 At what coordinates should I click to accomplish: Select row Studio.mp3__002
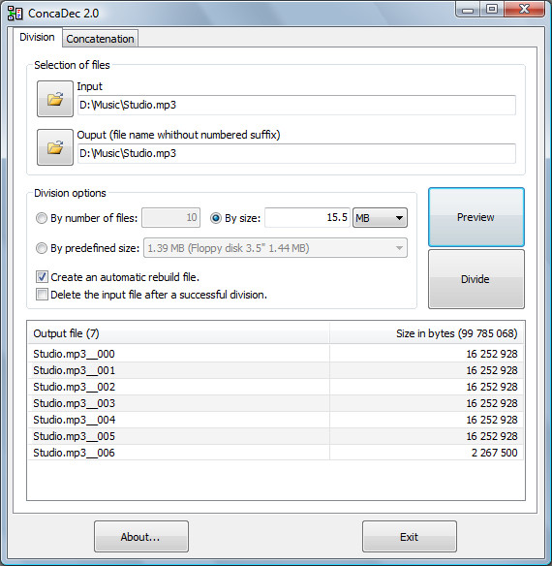(276, 387)
